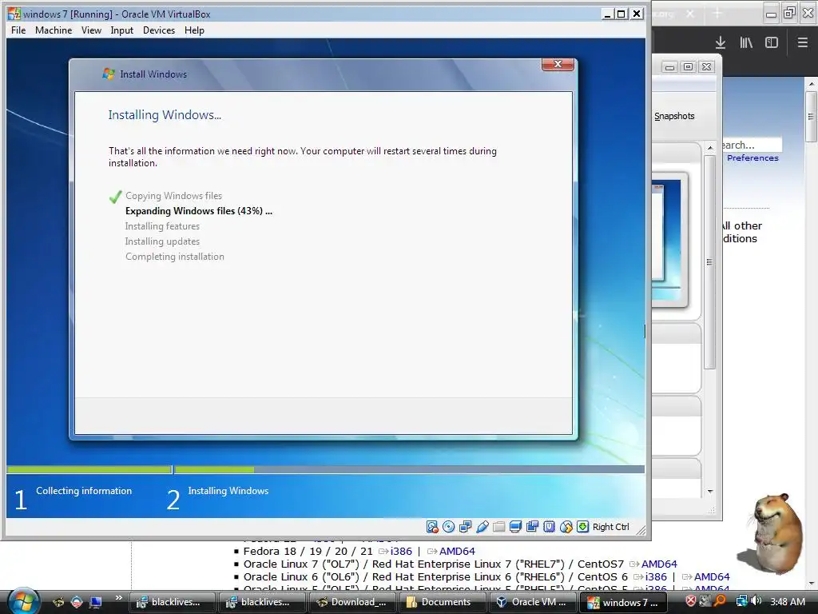The image size is (818, 614).
Task: Click the blue overlapping-windows status bar icon
Action: [x=532, y=527]
